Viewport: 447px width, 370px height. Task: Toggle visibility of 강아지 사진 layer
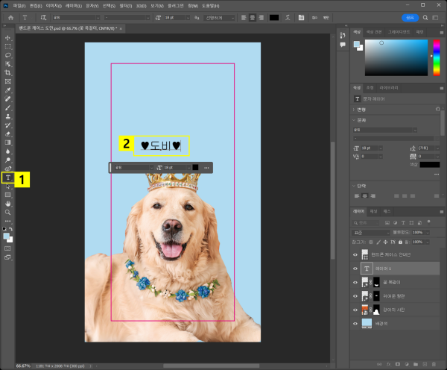point(355,310)
